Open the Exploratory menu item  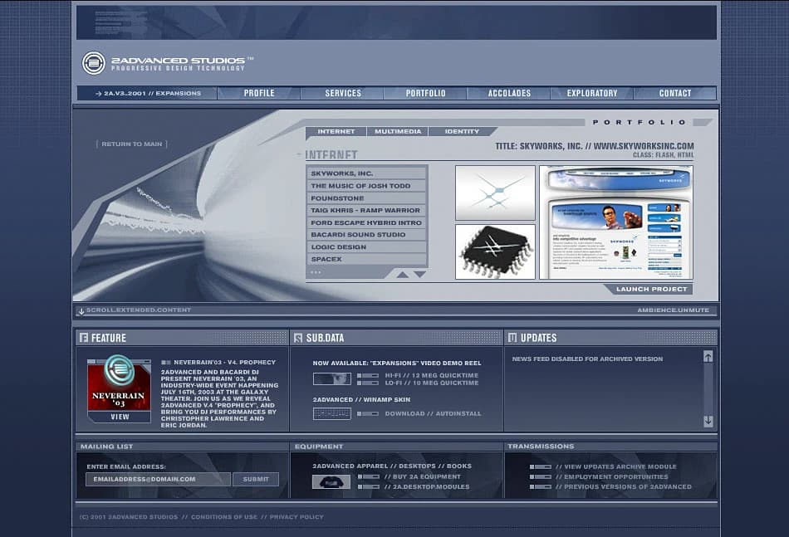pos(591,93)
